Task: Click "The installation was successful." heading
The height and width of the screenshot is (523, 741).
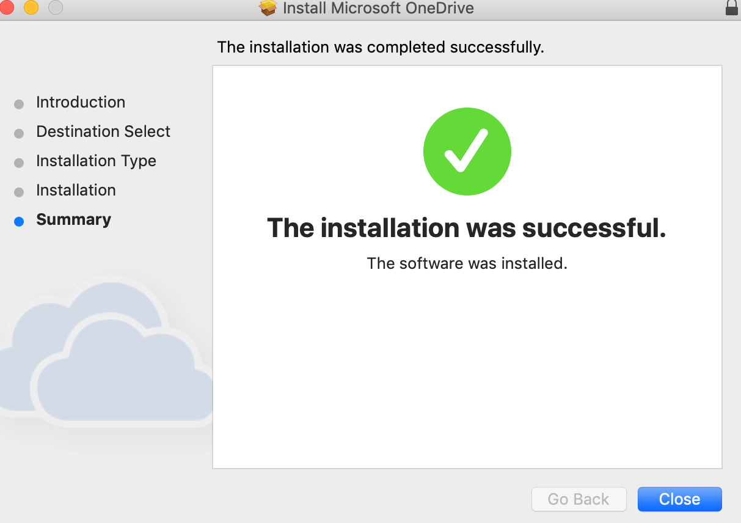Action: click(467, 228)
